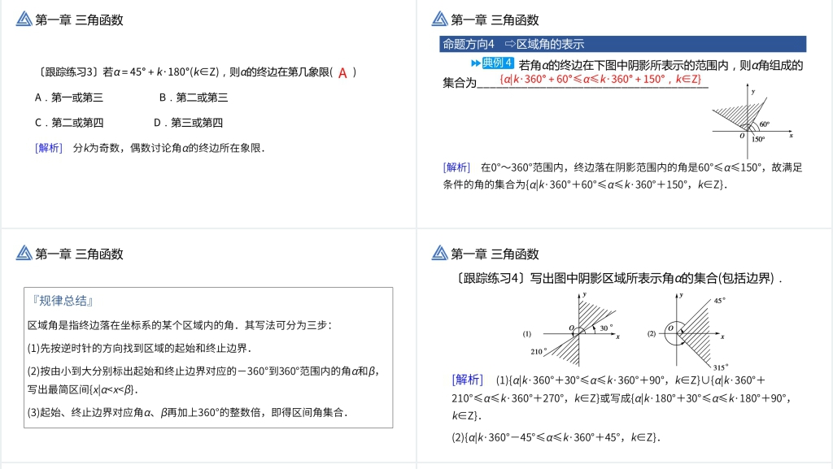Click the 『规律总结』 heading
Image resolution: width=833 pixels, height=469 pixels.
[63, 301]
